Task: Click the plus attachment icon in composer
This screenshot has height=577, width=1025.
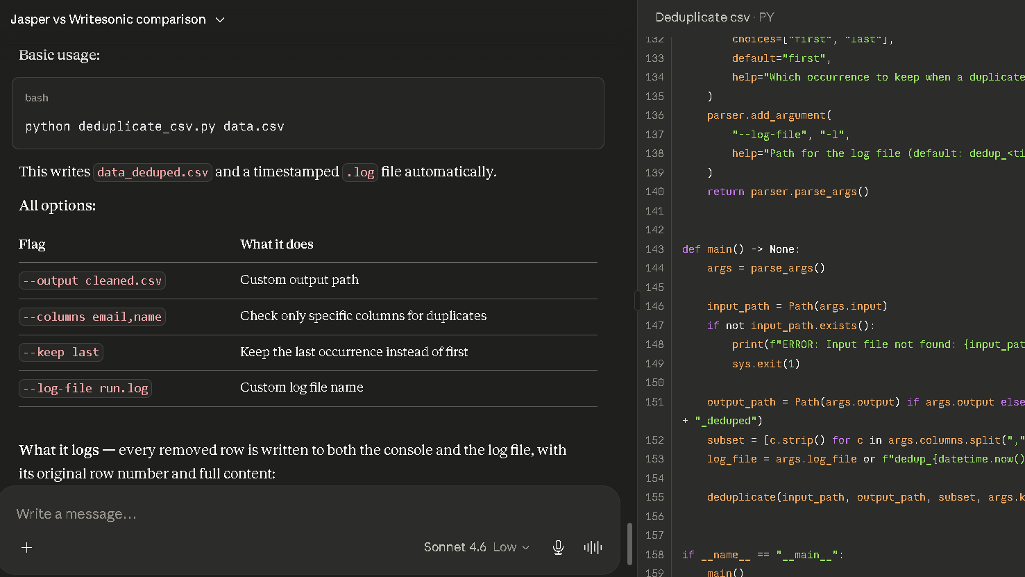Action: point(27,547)
